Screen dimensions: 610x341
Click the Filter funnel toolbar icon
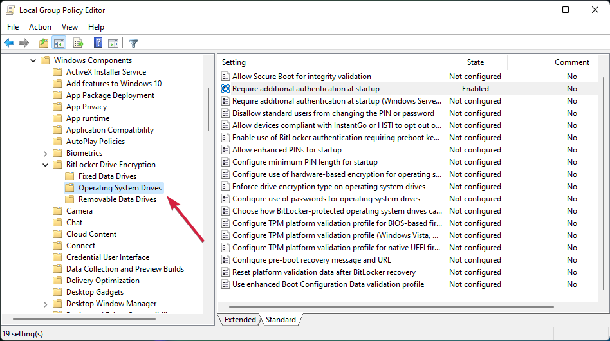(x=133, y=42)
